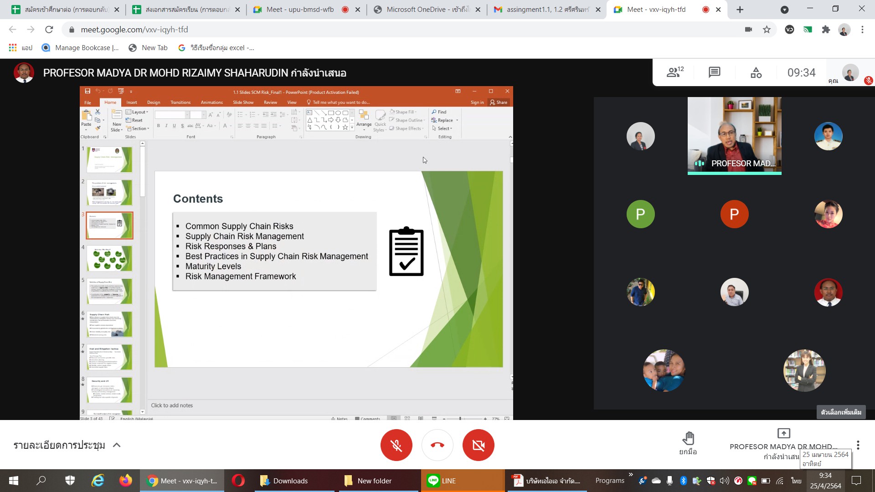Open Chrome tab search dropdown arrow
This screenshot has width=875, height=492.
pos(784,10)
